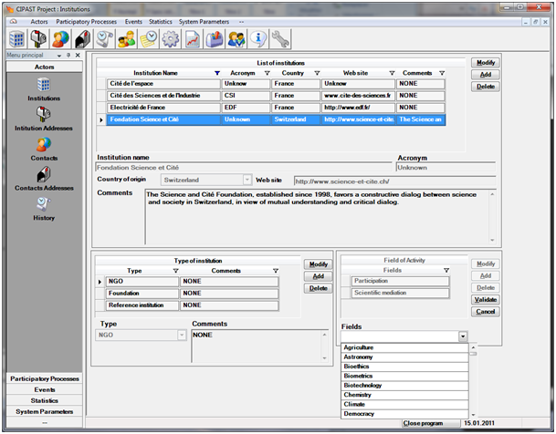Click the wrench tools toolbar icon

pos(280,38)
